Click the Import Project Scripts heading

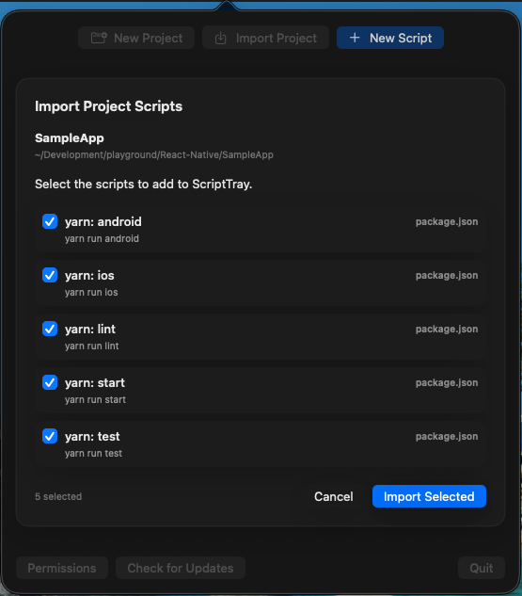108,106
